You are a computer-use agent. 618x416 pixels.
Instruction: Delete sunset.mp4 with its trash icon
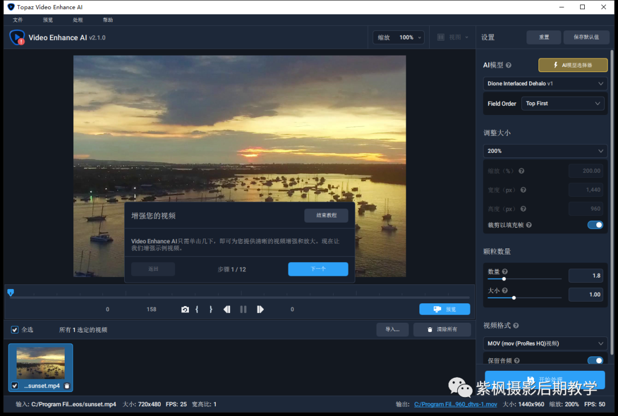point(67,386)
